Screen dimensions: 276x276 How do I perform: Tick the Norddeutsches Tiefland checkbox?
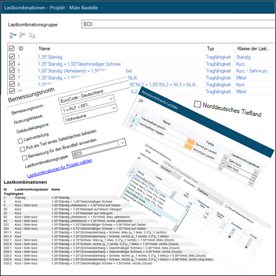coord(197,104)
